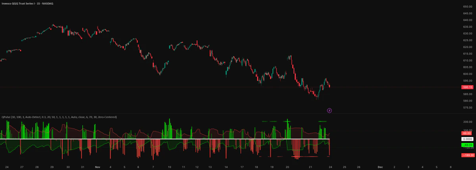The image size is (476, 170).
Task: Click date 3 on the time axis
Action: pos(408,167)
